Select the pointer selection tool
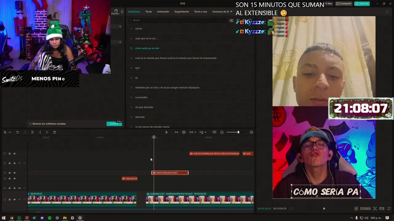Viewport: 394px width, 221px height. 5,132
